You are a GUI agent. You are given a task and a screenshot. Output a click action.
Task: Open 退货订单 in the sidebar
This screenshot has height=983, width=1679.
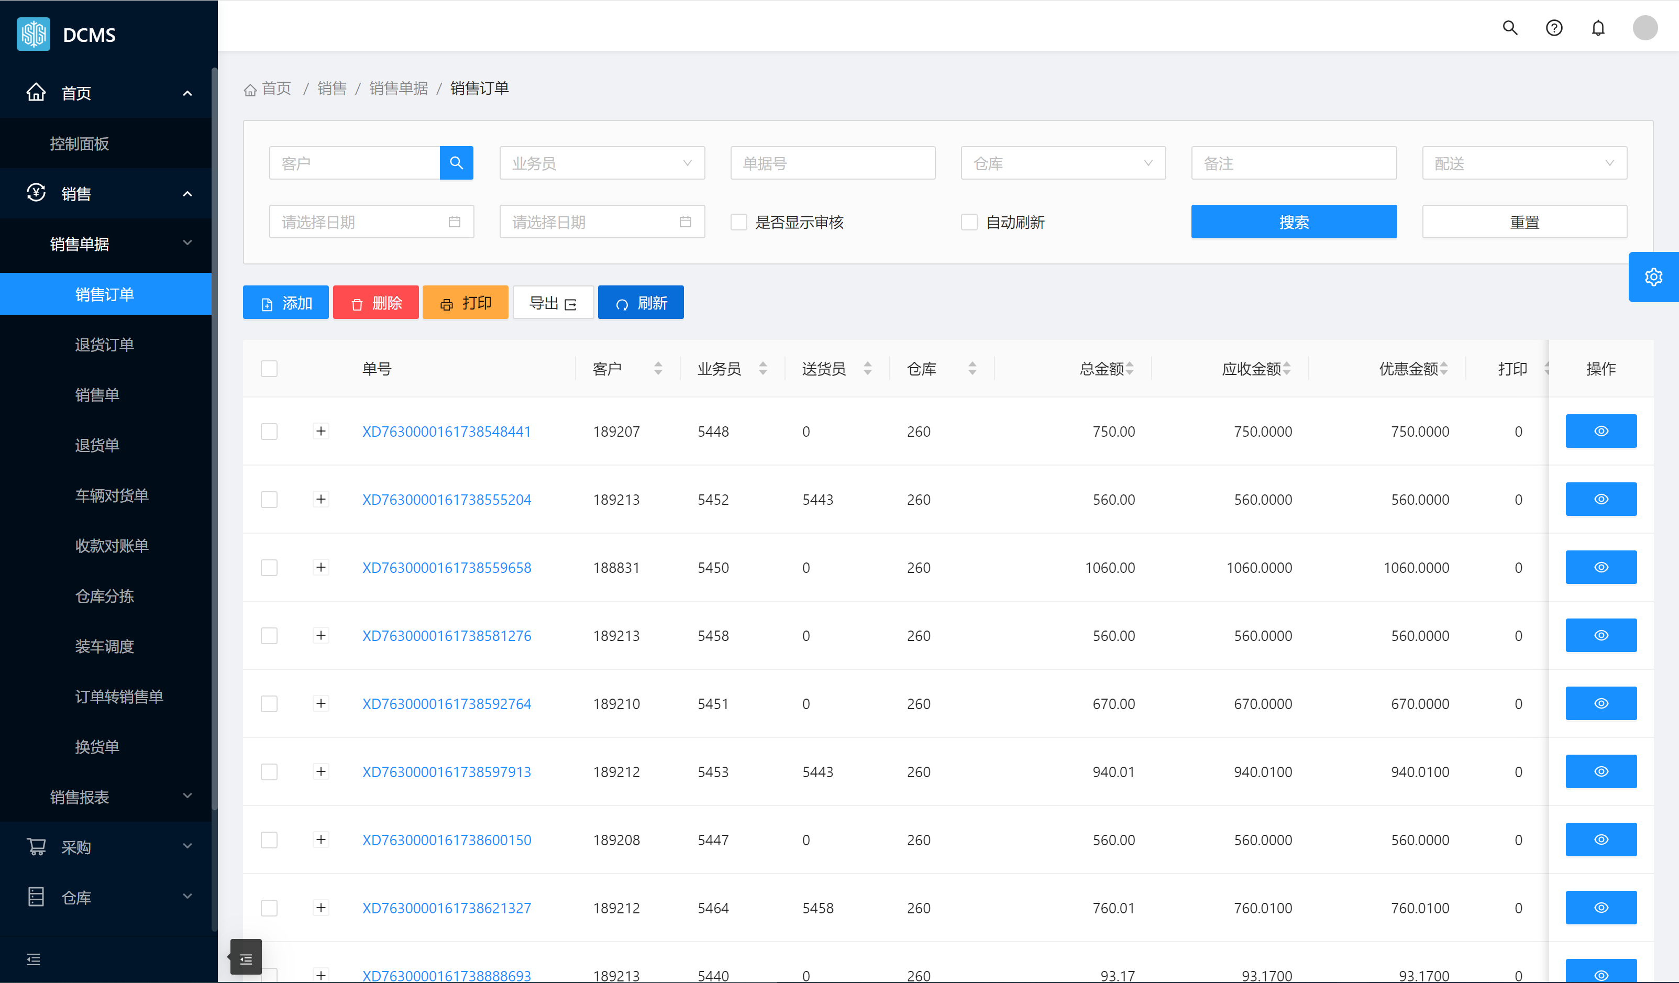click(105, 345)
